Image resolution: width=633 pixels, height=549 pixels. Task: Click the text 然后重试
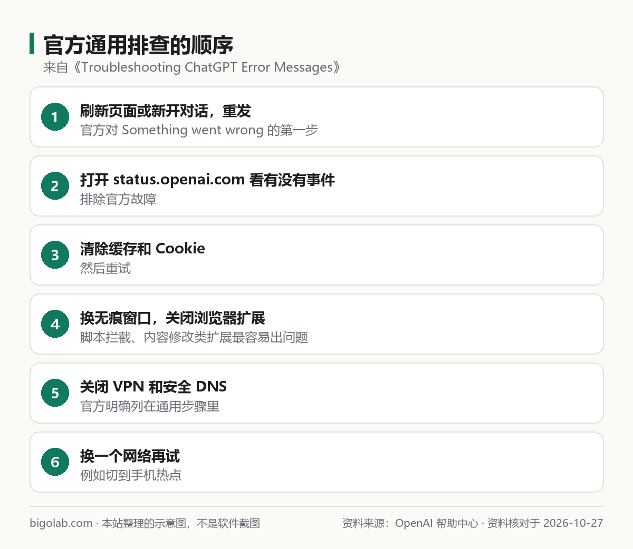[x=105, y=268]
